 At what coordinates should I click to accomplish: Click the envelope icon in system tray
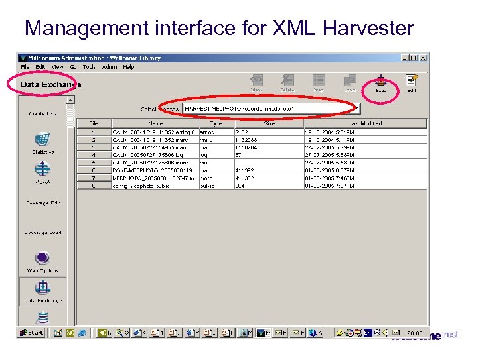click(396, 333)
